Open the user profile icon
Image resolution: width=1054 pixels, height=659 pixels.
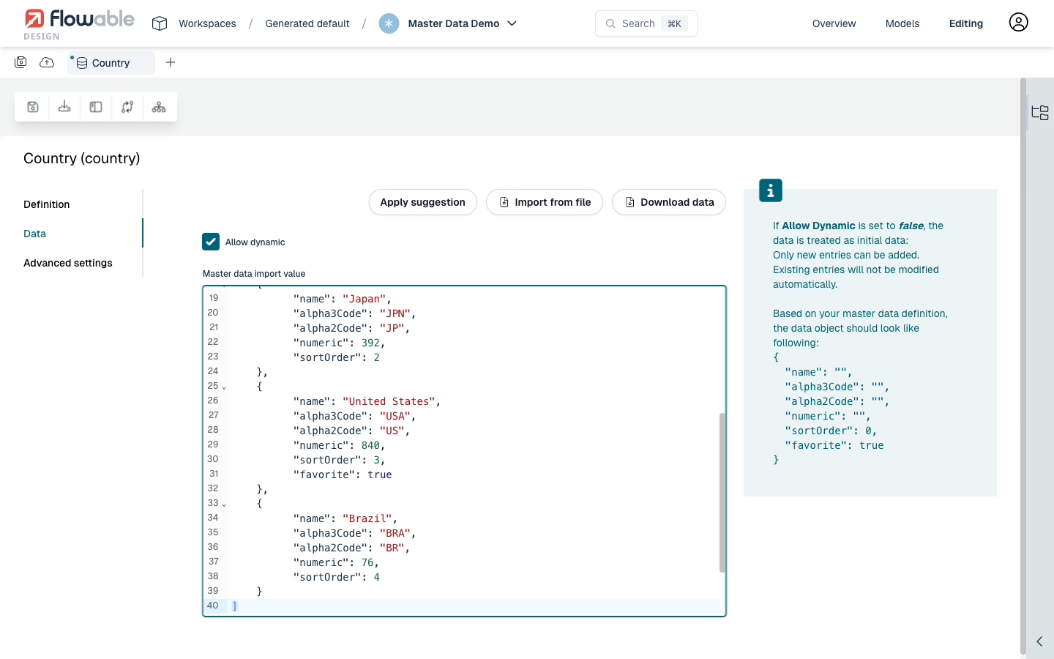click(x=1018, y=23)
